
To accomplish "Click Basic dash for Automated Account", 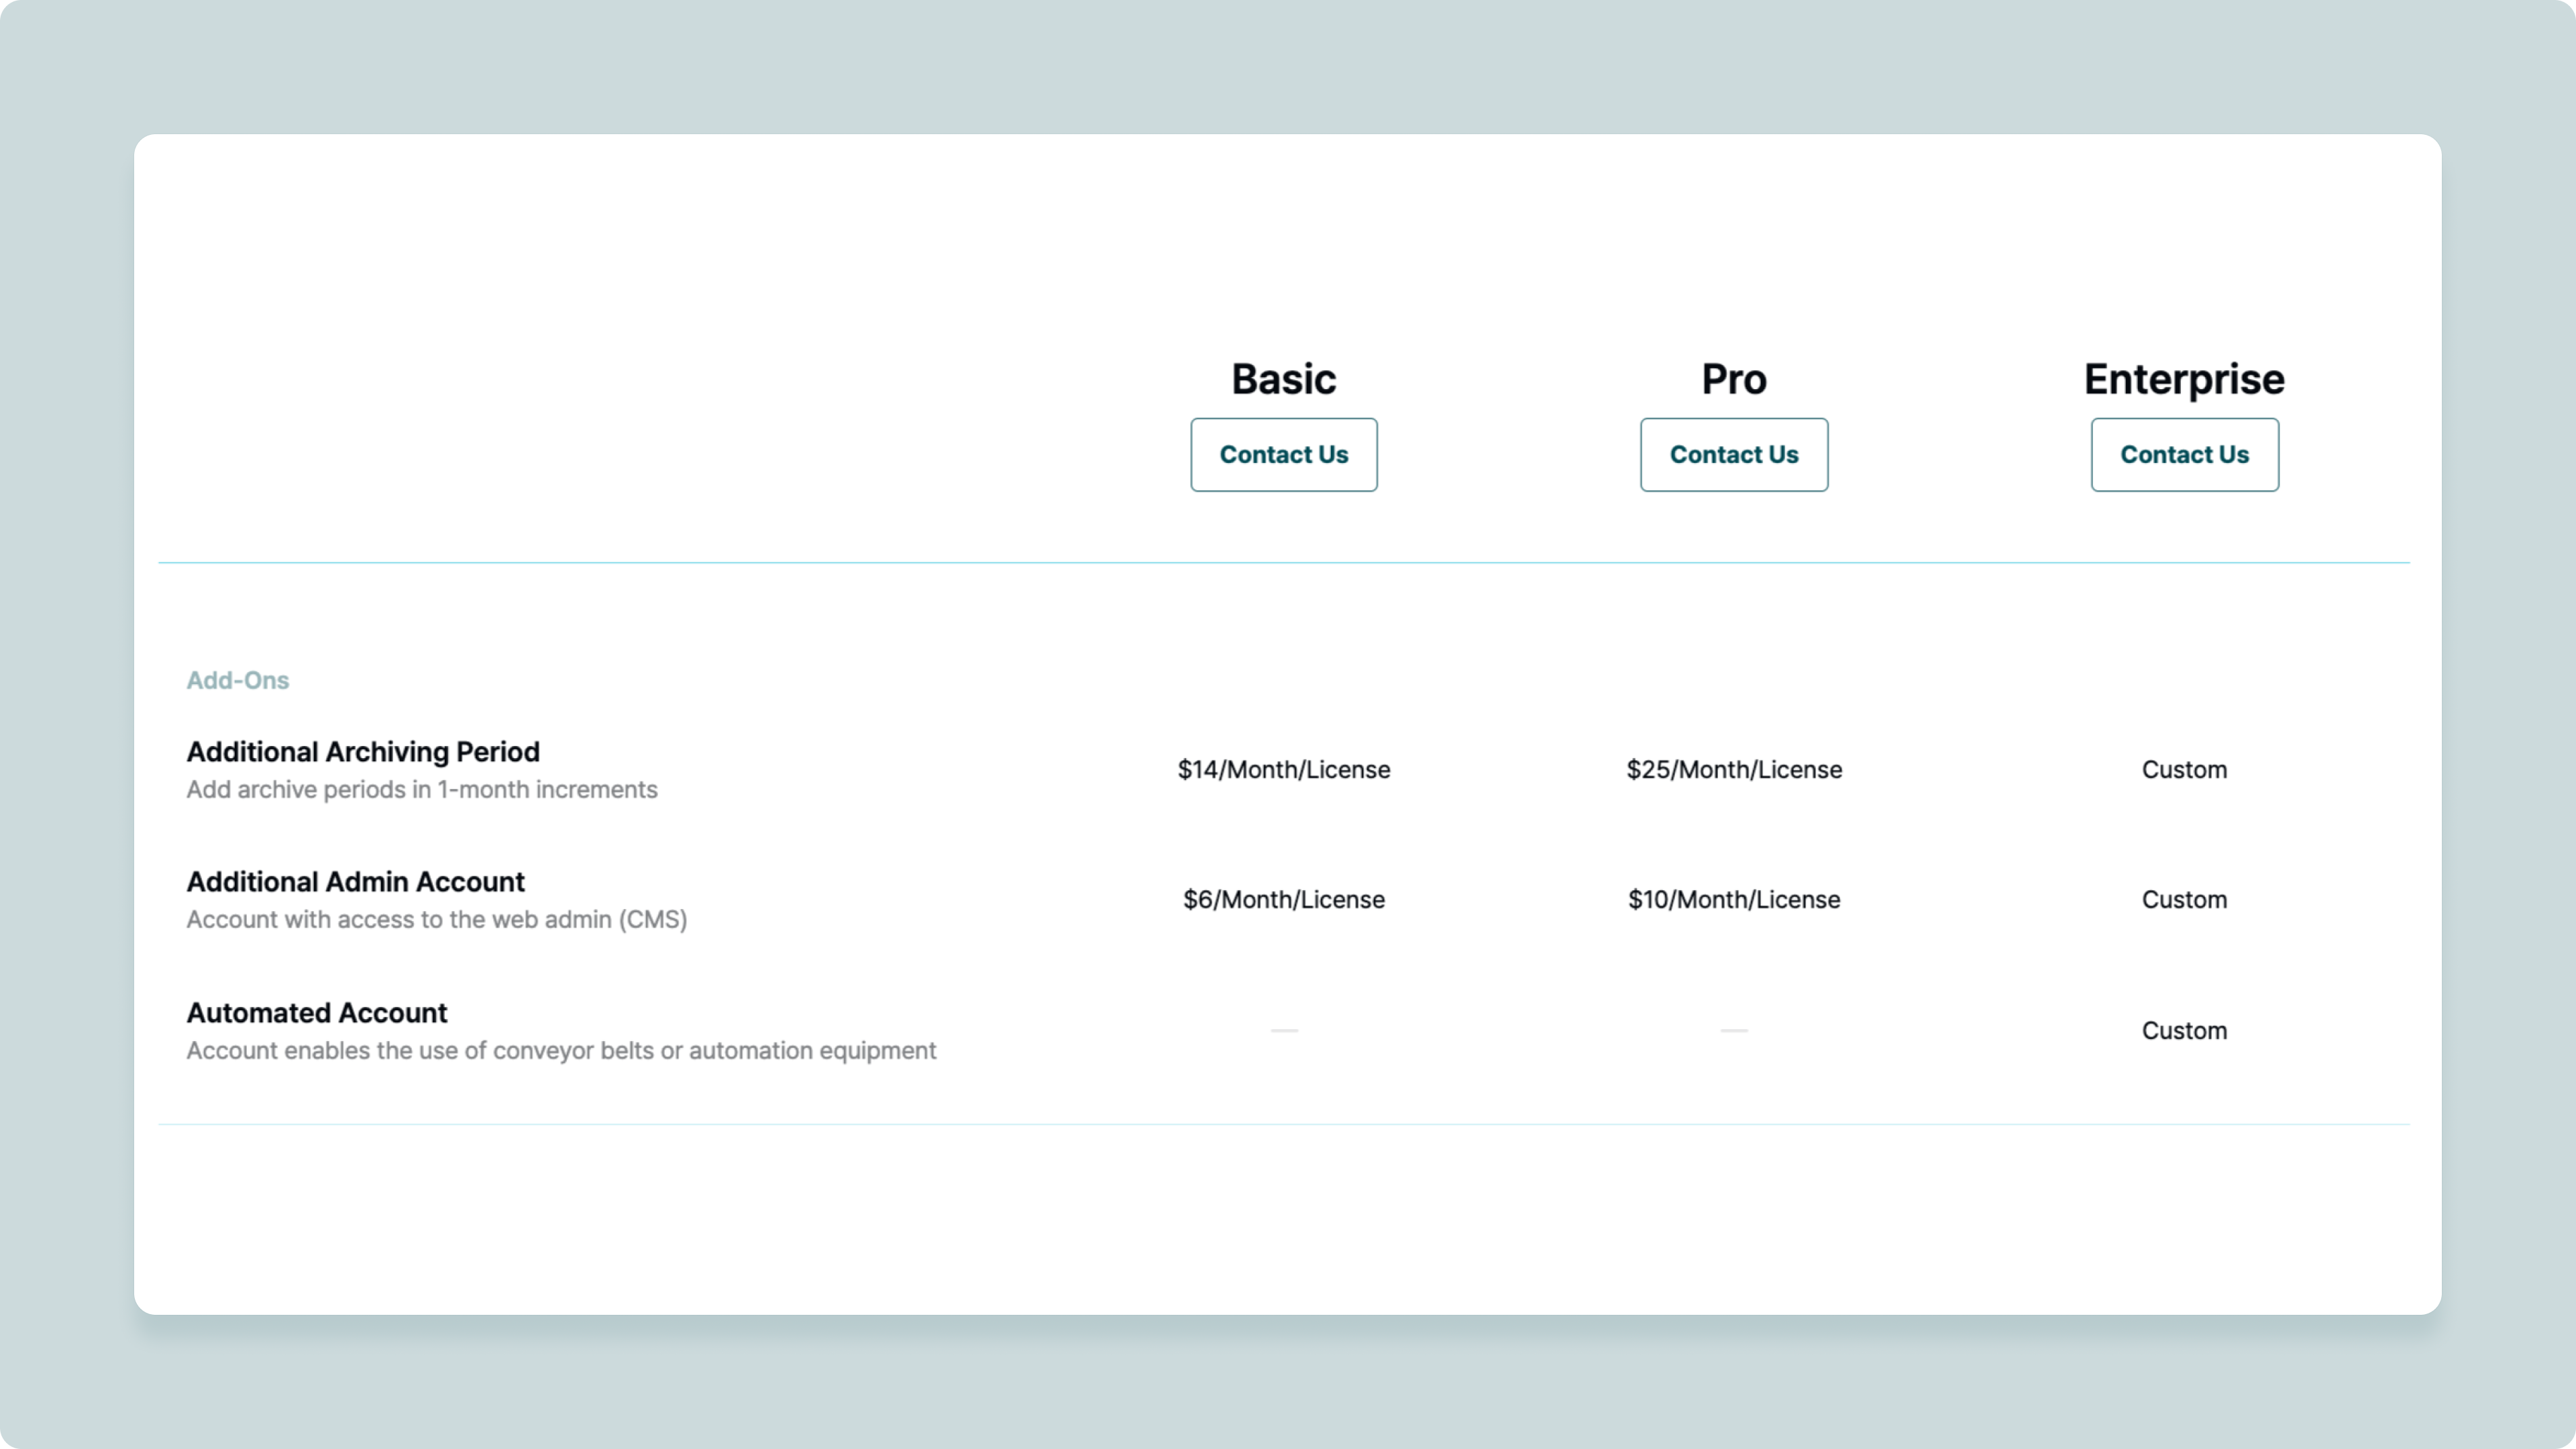I will point(1284,1030).
